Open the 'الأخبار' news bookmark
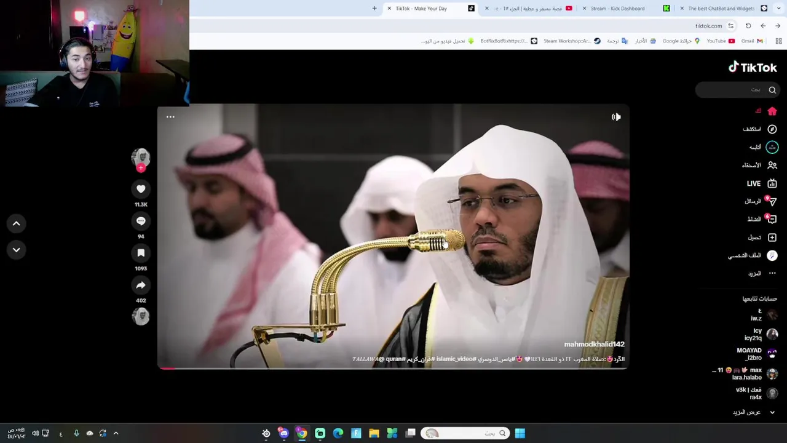The image size is (787, 443). 645,41
